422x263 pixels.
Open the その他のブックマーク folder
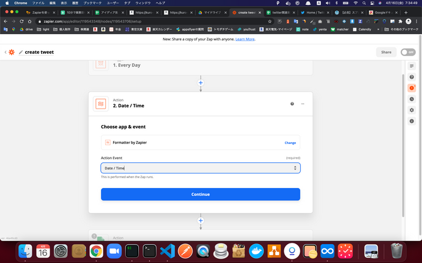coord(402,29)
